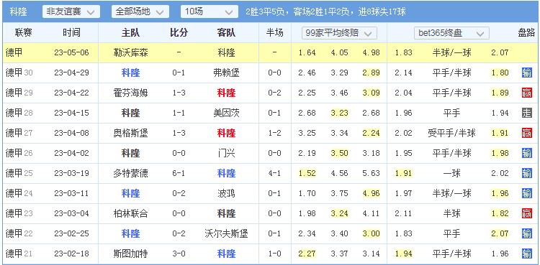This screenshot has height=265, width=540.
Task: Click highlighted odds 1.52 in 多特蒙德 row
Action: [x=307, y=173]
